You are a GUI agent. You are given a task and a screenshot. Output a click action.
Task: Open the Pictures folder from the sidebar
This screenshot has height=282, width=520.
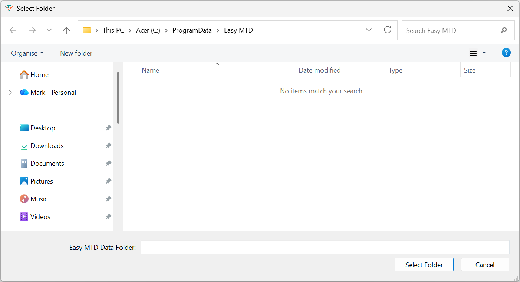click(x=41, y=181)
